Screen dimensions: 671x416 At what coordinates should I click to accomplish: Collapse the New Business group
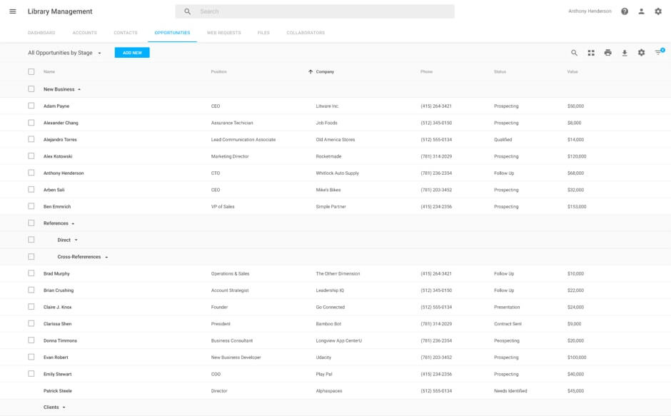(x=79, y=89)
